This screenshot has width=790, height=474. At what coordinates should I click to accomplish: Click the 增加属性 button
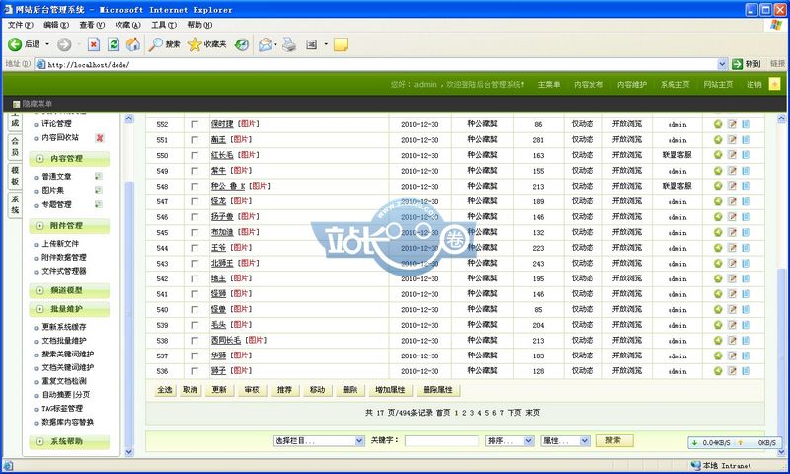390,390
